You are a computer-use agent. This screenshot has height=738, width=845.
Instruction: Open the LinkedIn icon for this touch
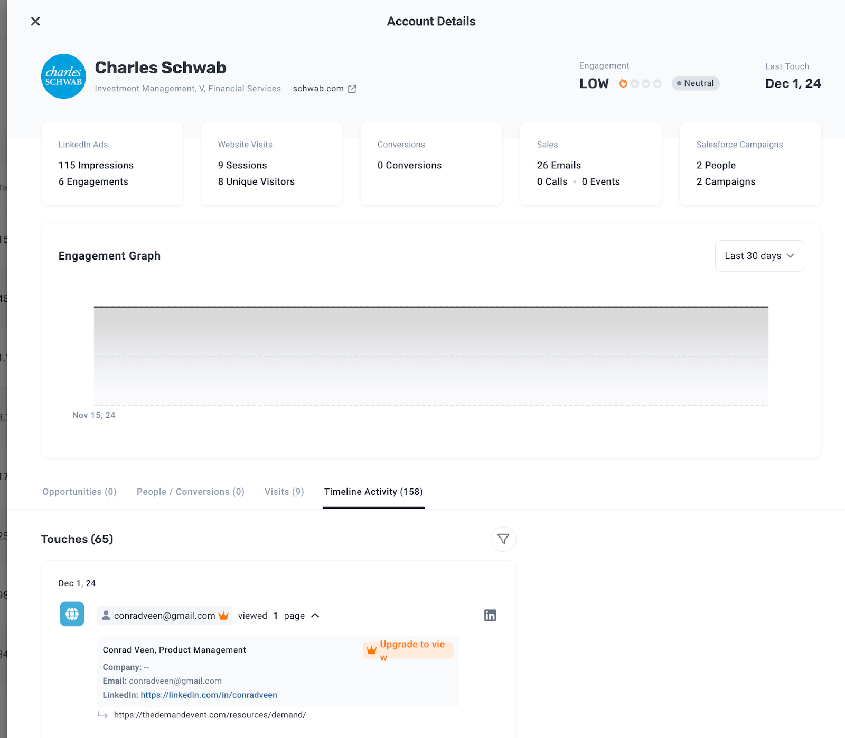pos(490,616)
